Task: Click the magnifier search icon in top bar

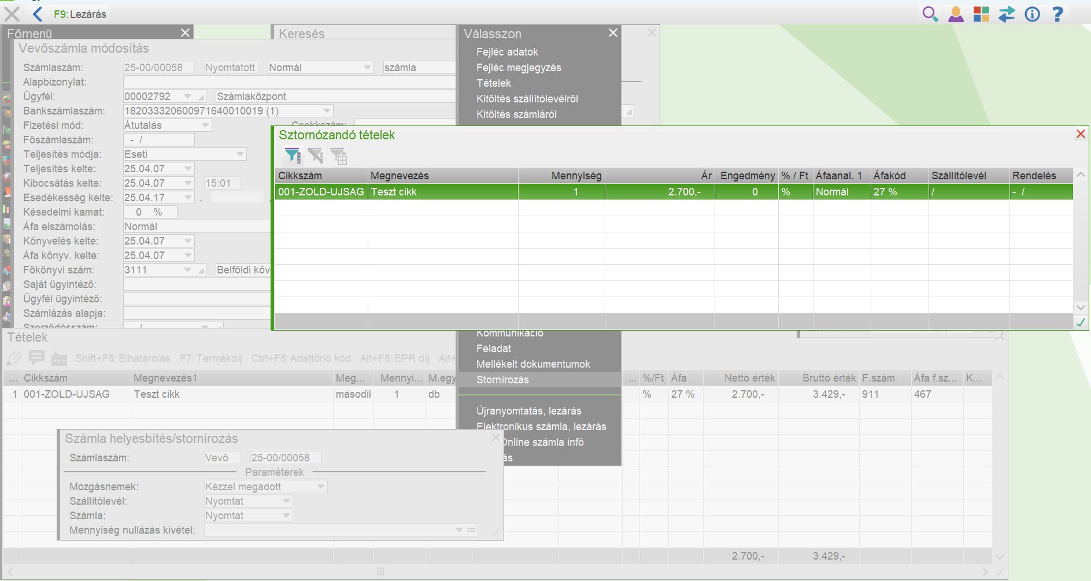Action: [930, 14]
